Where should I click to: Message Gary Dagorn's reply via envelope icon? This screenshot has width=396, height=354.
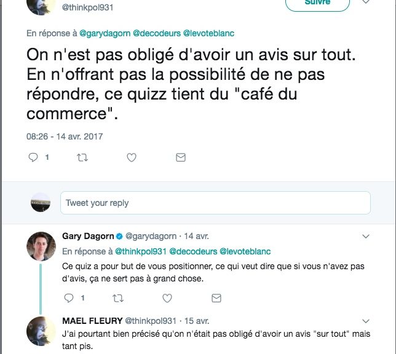tap(216, 298)
